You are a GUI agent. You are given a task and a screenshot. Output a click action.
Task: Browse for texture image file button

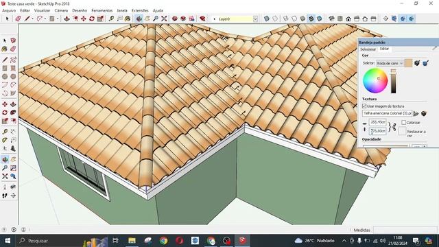click(x=416, y=113)
